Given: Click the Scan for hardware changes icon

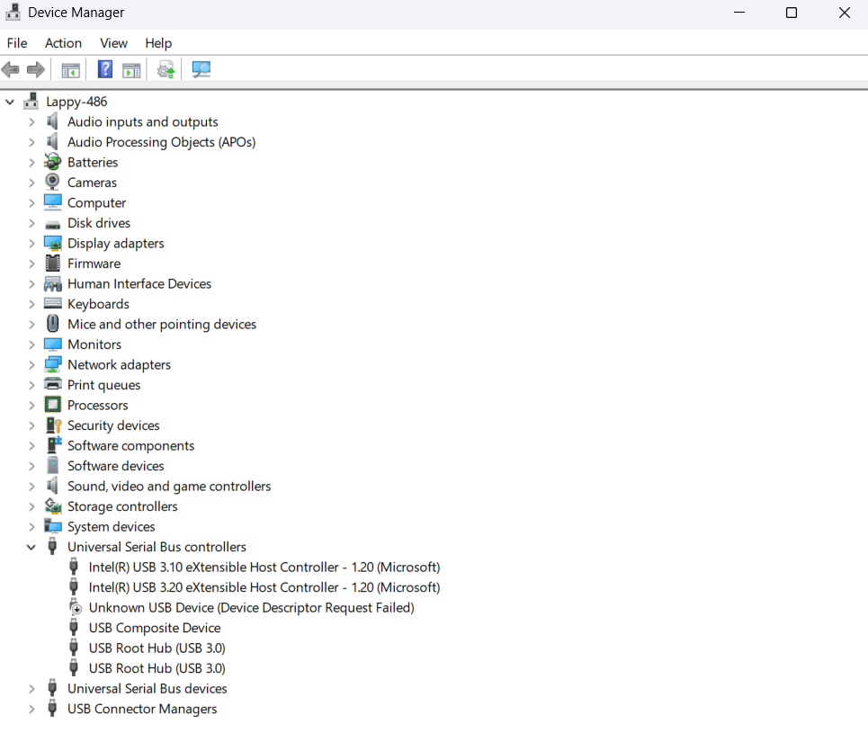Looking at the screenshot, I should 201,70.
